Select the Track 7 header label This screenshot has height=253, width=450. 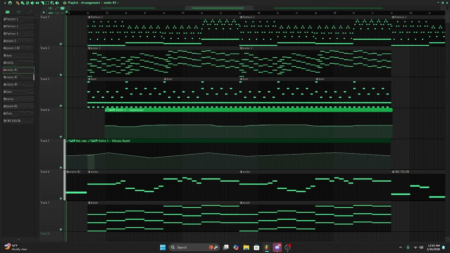45,203
